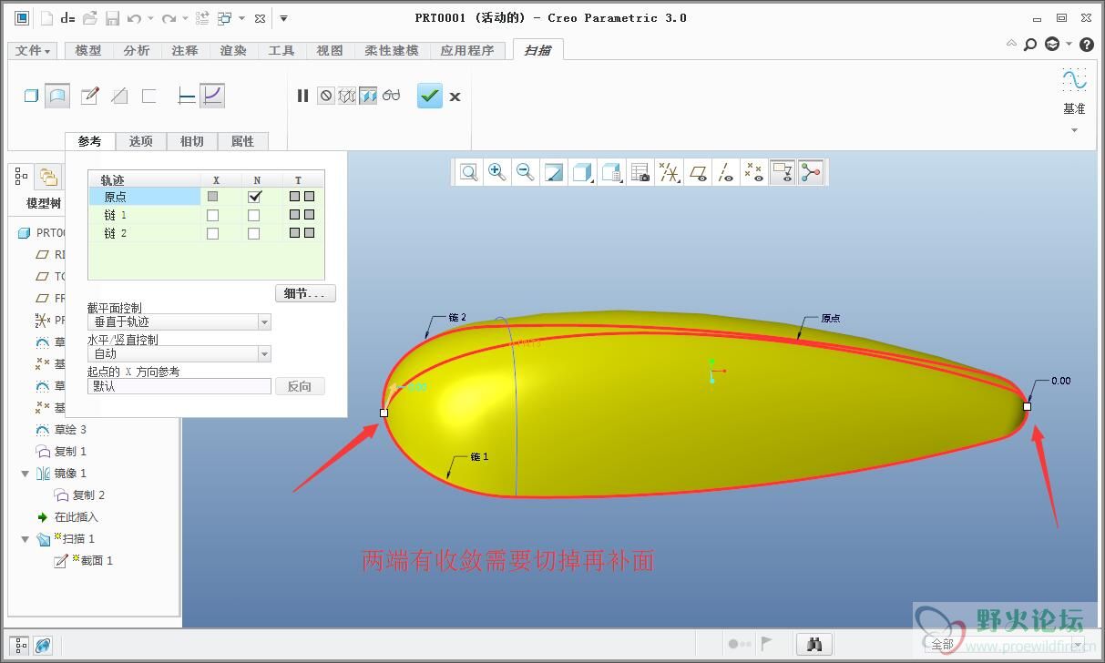Switch to the 模型 ribbon tab
The width and height of the screenshot is (1105, 663).
tap(88, 51)
